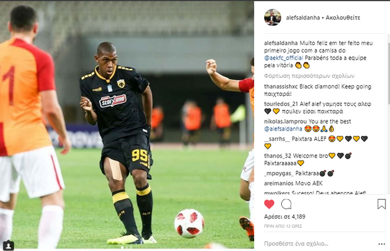The height and width of the screenshot is (251, 390).
Task: Open thanassishxc commenter profile
Action: pos(281,87)
